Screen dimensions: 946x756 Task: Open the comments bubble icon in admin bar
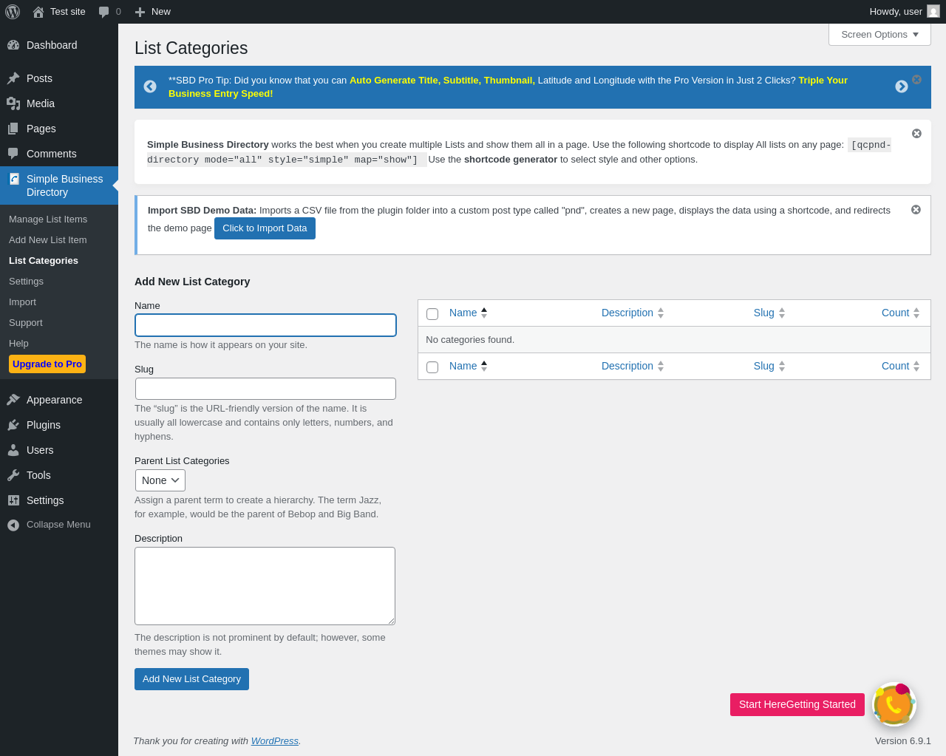click(x=104, y=12)
